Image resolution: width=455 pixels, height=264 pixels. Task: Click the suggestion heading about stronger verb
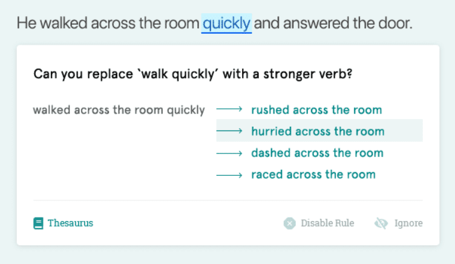(x=192, y=74)
